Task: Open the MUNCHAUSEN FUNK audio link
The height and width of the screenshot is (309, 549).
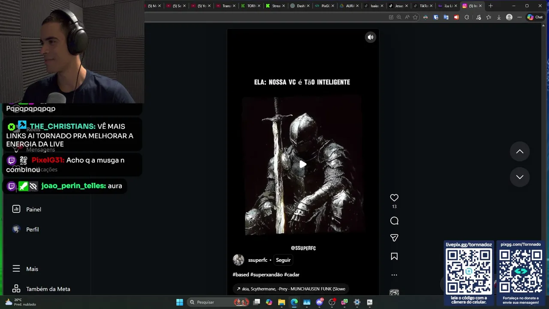Action: (x=291, y=289)
